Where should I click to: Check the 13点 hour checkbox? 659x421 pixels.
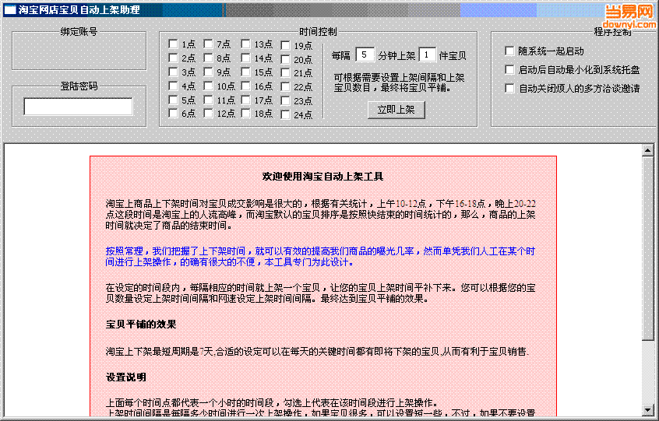coord(246,44)
